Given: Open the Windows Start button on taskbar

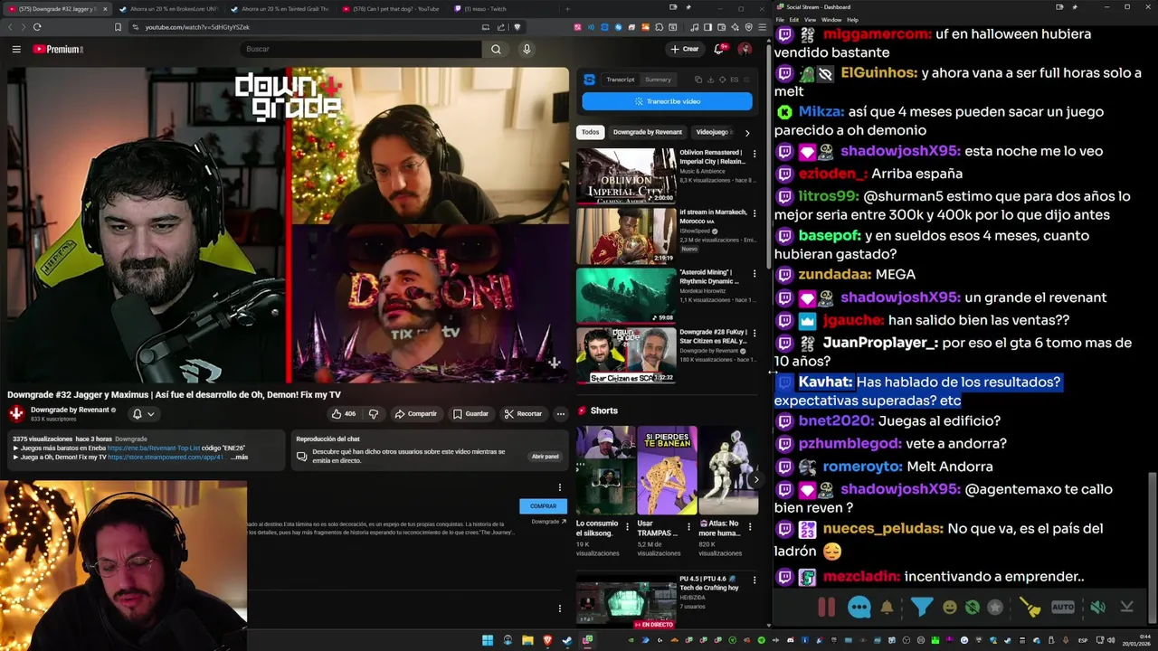Looking at the screenshot, I should click(x=488, y=640).
